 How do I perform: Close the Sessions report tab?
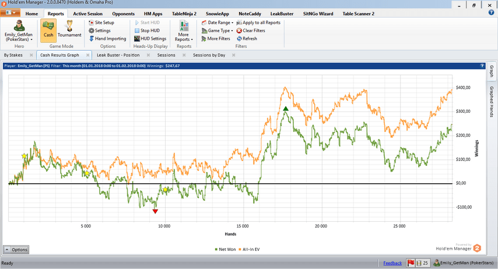184,55
